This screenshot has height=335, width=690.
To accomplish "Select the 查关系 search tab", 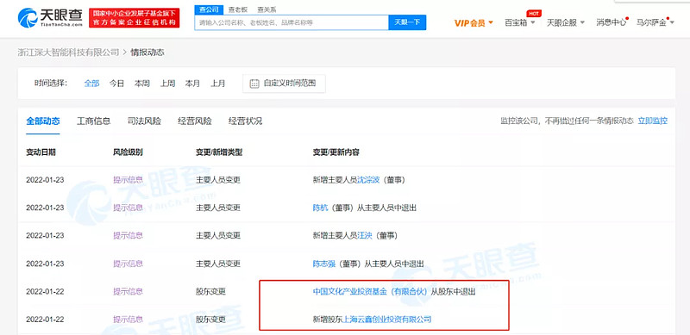I will (267, 9).
